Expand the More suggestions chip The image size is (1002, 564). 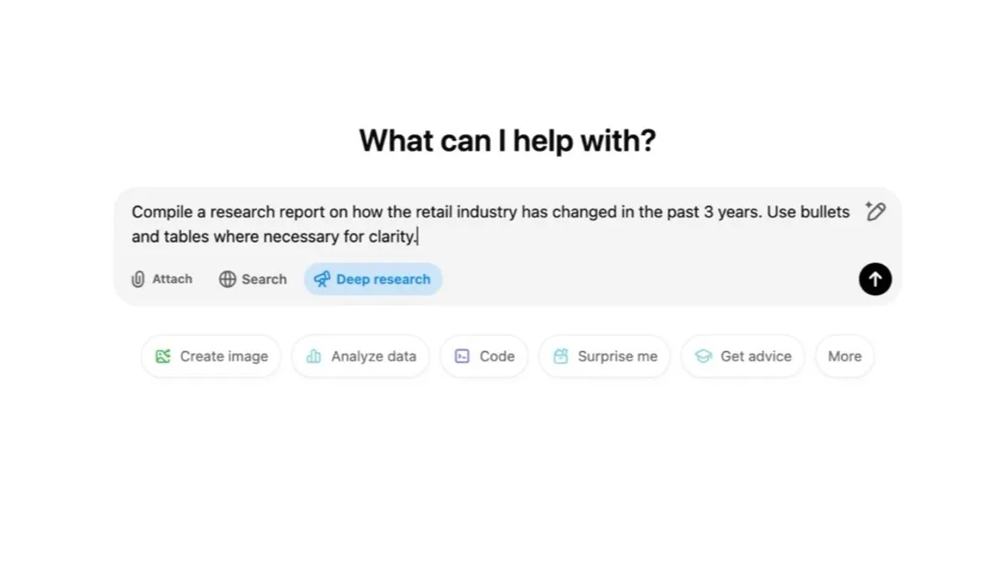(x=844, y=356)
